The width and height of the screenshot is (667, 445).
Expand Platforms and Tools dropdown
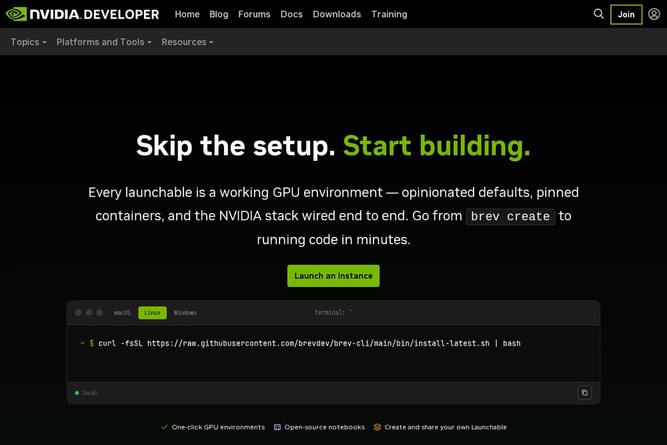pyautogui.click(x=104, y=41)
